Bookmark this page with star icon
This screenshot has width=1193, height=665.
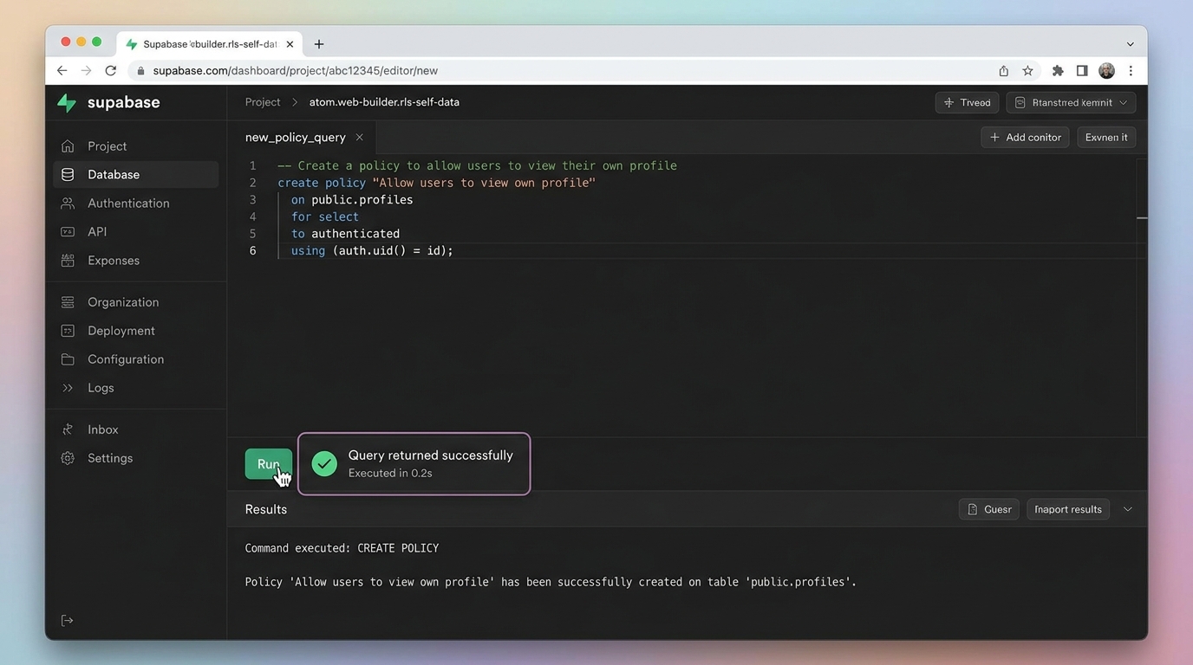pos(1027,71)
